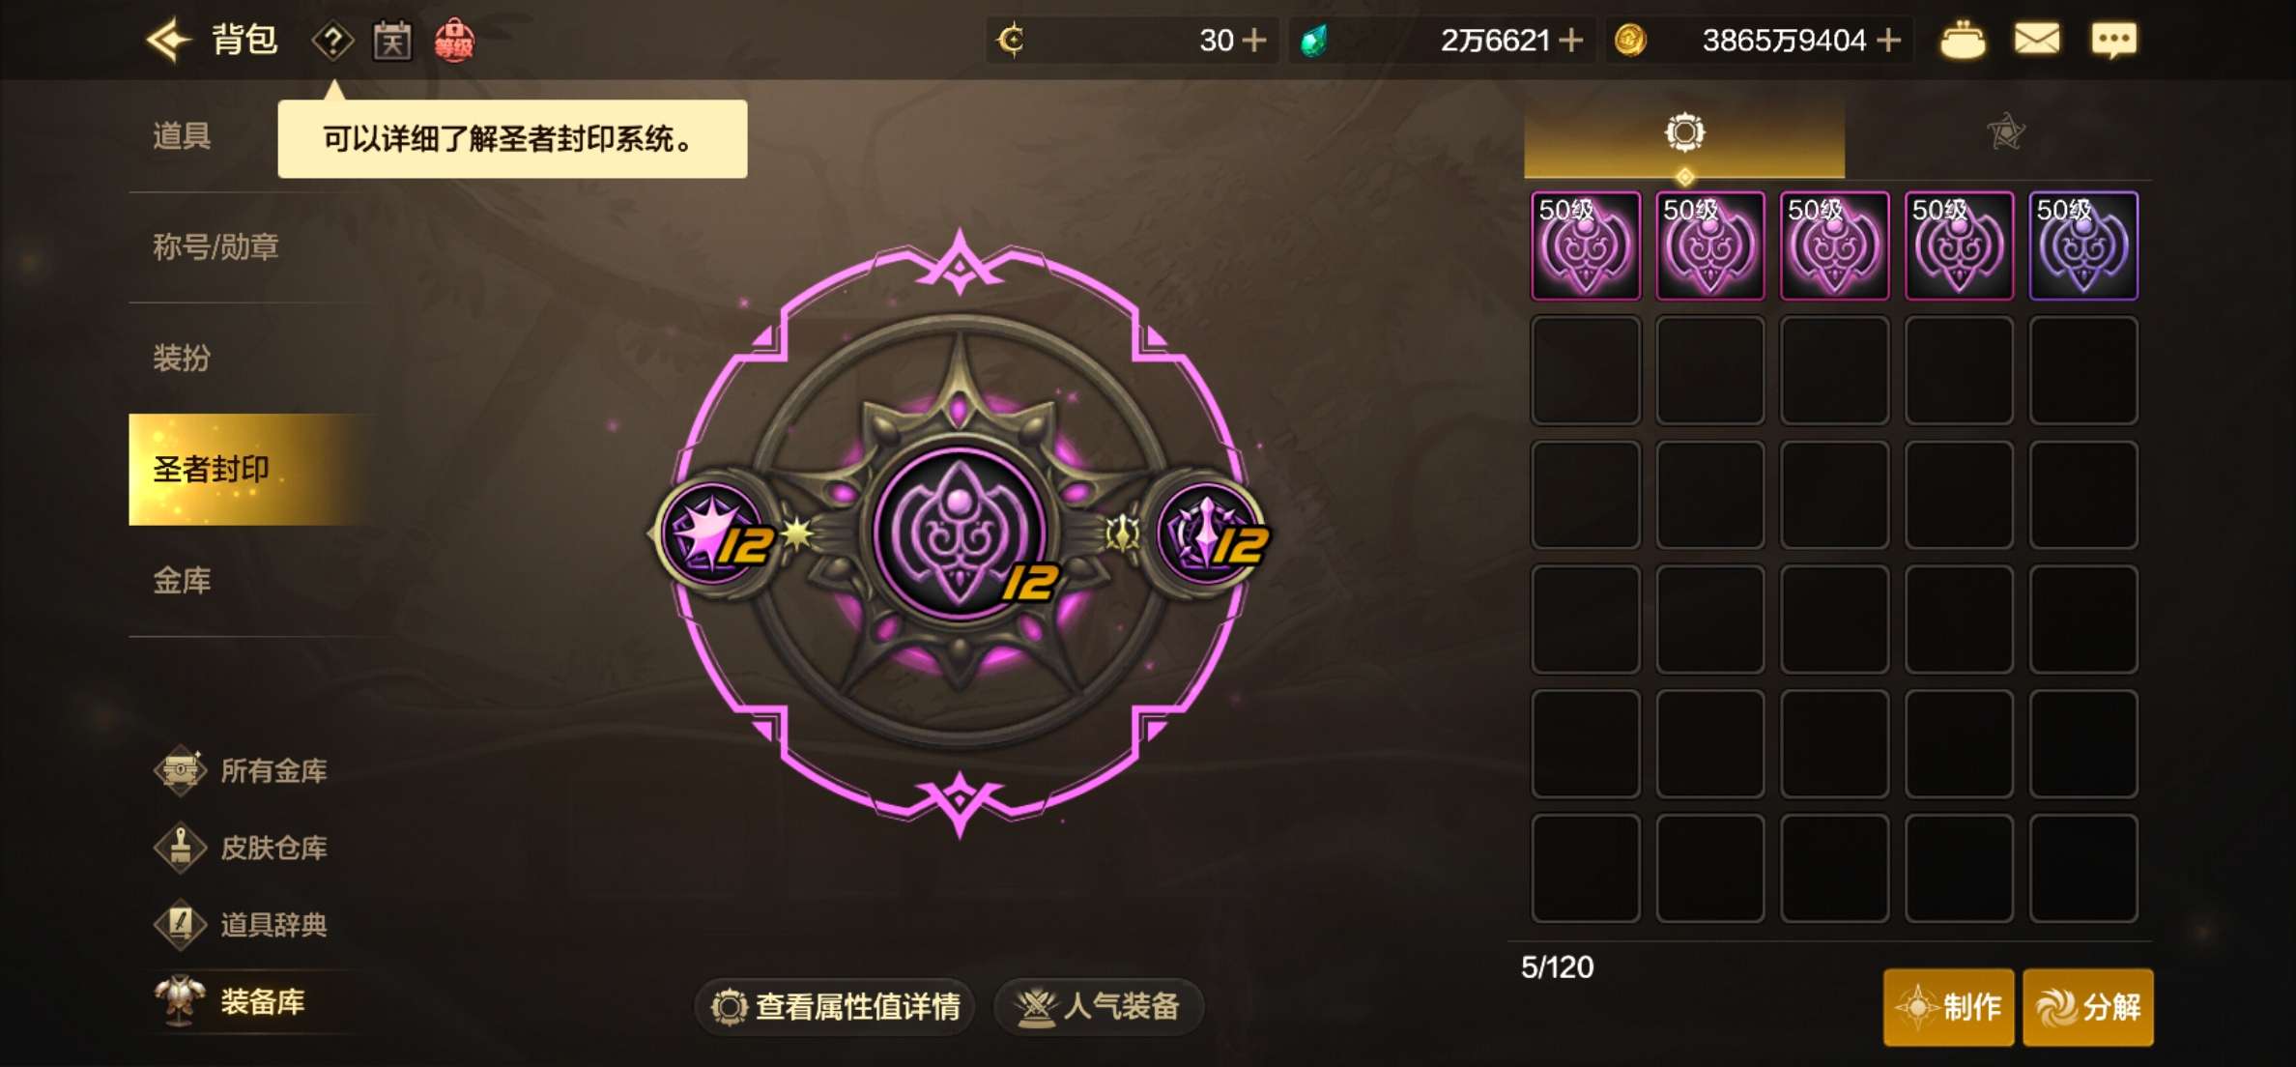Open the calendar icon in top bar
The width and height of the screenshot is (2296, 1067).
click(x=392, y=41)
